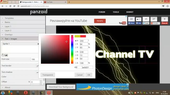Restore the previous yellow-green color swatch

77,36
